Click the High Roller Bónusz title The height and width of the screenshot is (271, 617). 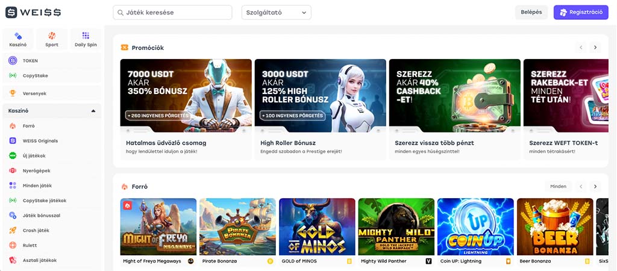point(288,143)
